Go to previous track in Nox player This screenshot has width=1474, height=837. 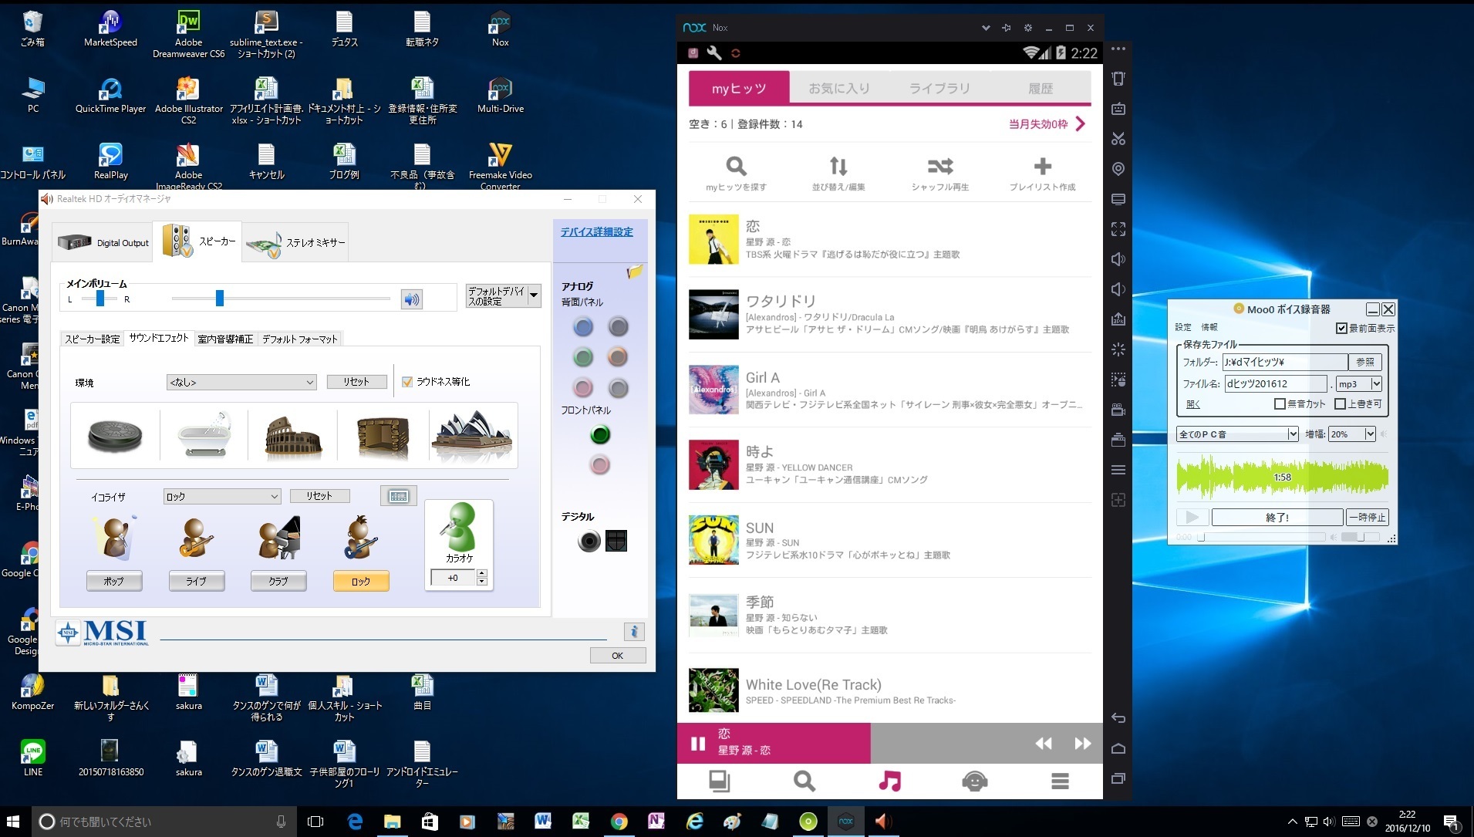pyautogui.click(x=1044, y=744)
